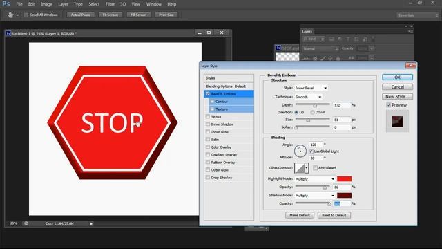
Task: Open the Hand tool preset picker arrow
Action: [18, 15]
